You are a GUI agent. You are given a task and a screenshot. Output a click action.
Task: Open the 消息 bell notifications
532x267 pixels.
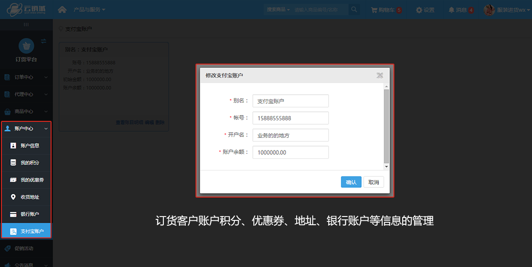[461, 10]
